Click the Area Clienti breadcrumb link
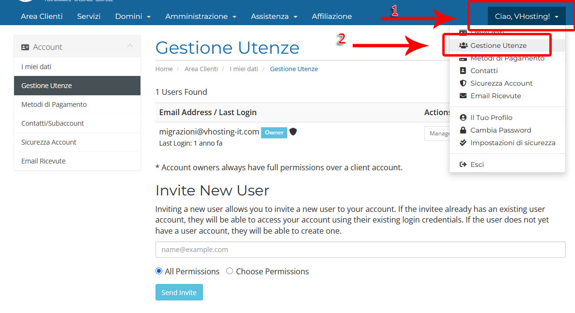This screenshot has width=575, height=313. point(201,69)
